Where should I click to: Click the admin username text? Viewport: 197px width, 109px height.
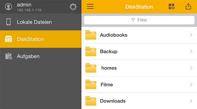24,5
